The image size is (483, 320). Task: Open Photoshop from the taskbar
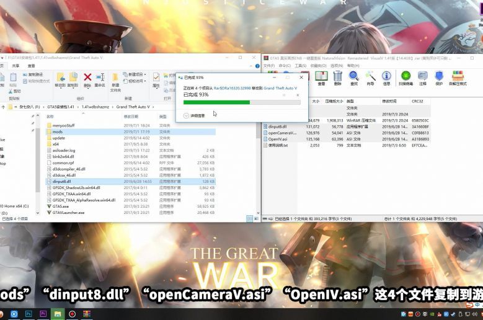[x=29, y=314]
